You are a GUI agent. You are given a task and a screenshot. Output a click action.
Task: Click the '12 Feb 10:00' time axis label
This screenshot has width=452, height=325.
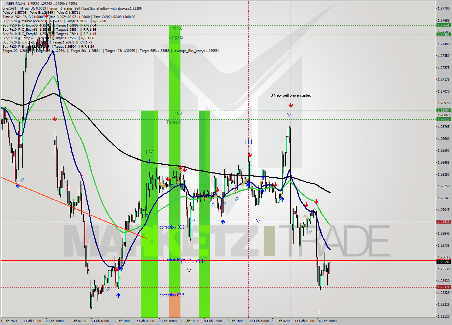tap(259, 321)
